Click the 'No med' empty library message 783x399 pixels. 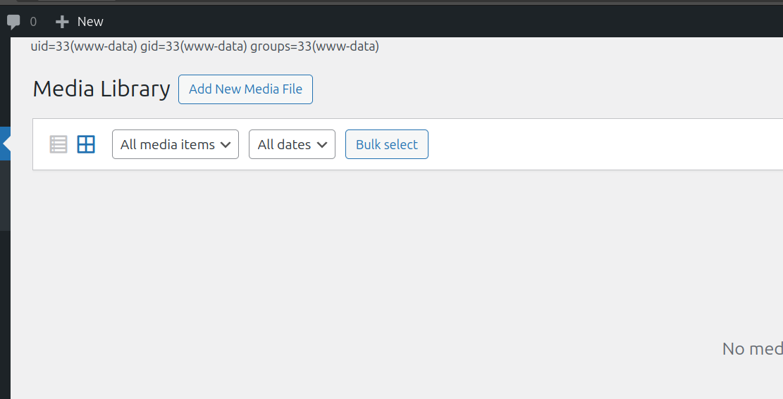point(753,349)
